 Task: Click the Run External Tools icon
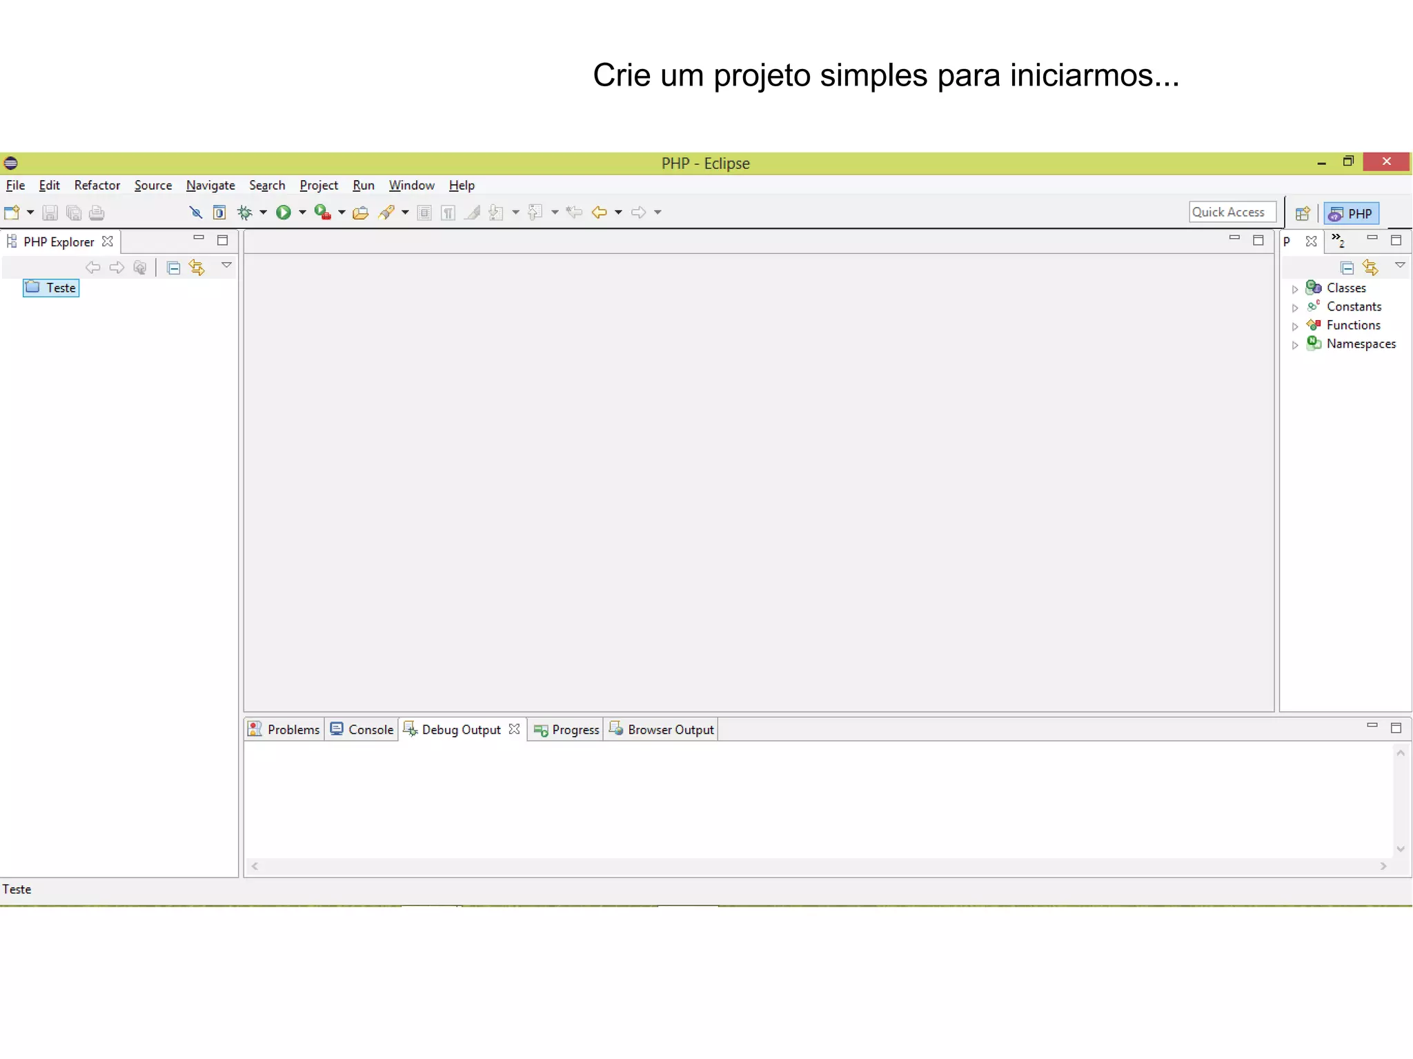tap(322, 212)
